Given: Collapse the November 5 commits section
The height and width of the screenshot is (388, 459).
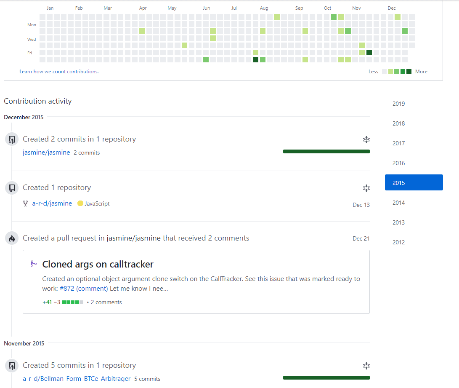Looking at the screenshot, I should 366,366.
